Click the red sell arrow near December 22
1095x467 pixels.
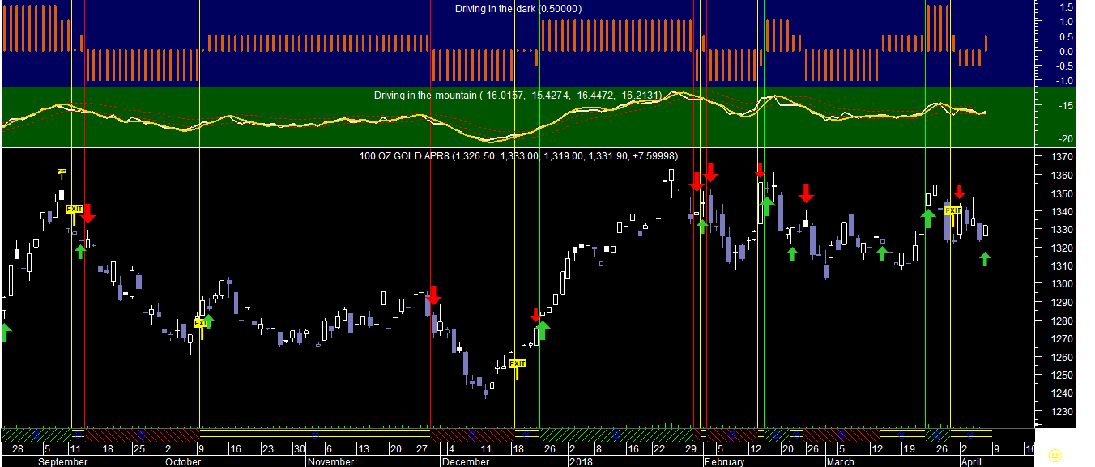pyautogui.click(x=535, y=314)
